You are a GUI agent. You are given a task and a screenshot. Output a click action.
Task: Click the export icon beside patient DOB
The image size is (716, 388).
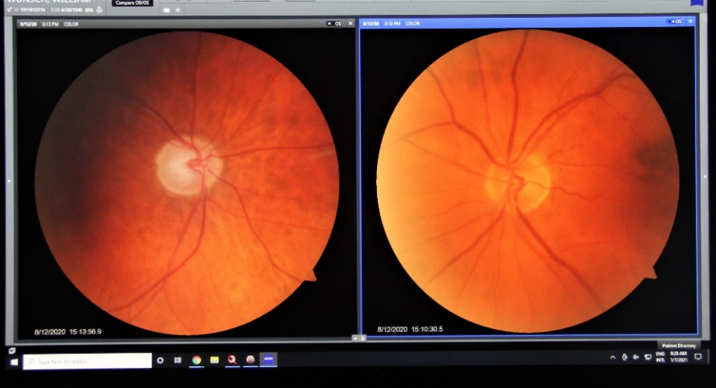[x=99, y=10]
